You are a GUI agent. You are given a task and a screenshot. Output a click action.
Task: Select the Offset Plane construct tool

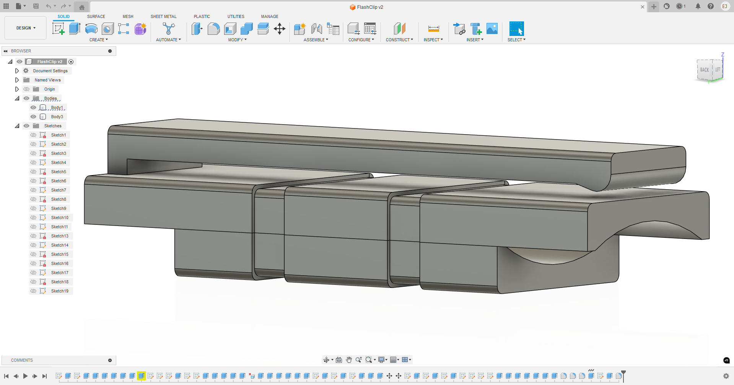coord(399,29)
